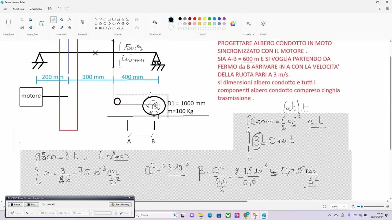
Task: Click the zoom out magnifier
Action: [x=353, y=207]
